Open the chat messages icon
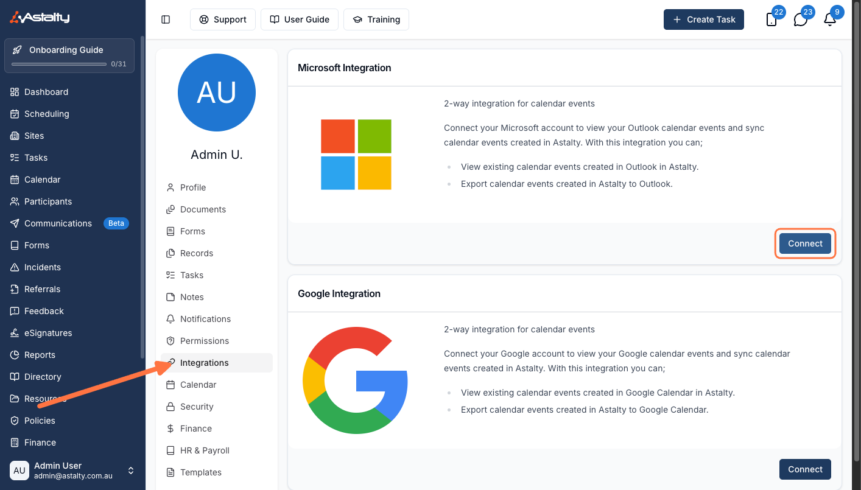861x490 pixels. (x=801, y=19)
